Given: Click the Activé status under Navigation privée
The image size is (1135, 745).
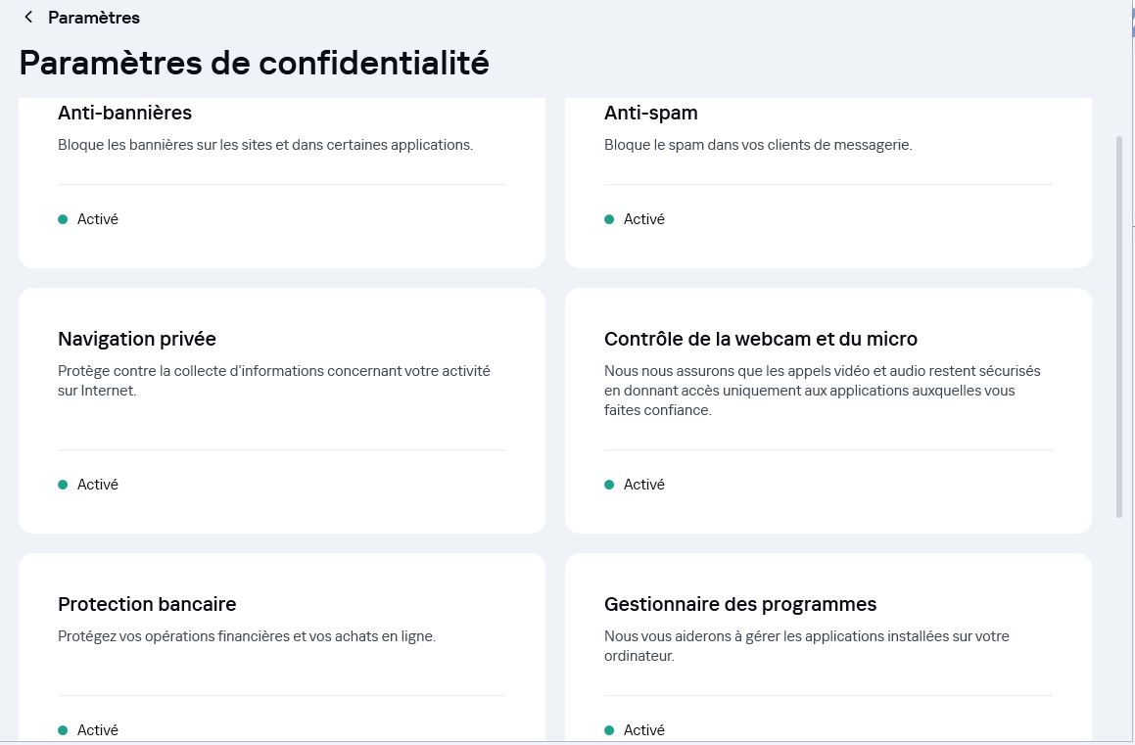Looking at the screenshot, I should [x=98, y=485].
